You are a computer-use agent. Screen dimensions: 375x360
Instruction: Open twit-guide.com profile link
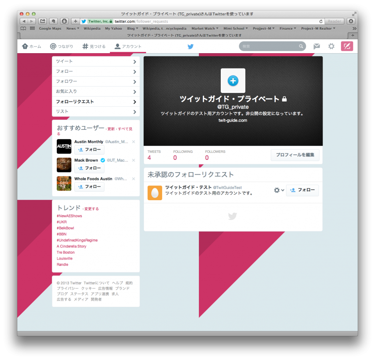pyautogui.click(x=233, y=120)
